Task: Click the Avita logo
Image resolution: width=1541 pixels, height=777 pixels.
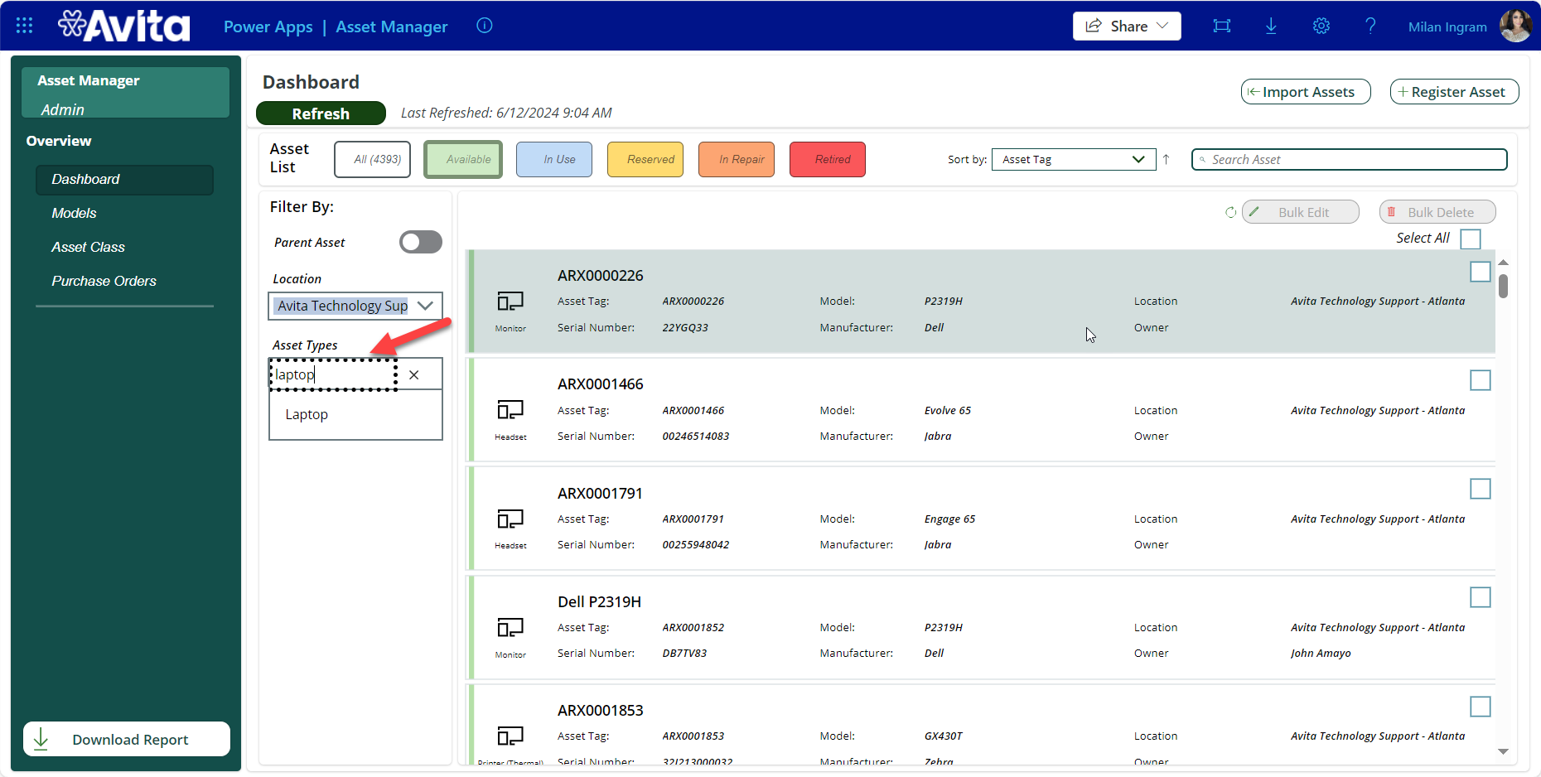Action: [x=123, y=26]
